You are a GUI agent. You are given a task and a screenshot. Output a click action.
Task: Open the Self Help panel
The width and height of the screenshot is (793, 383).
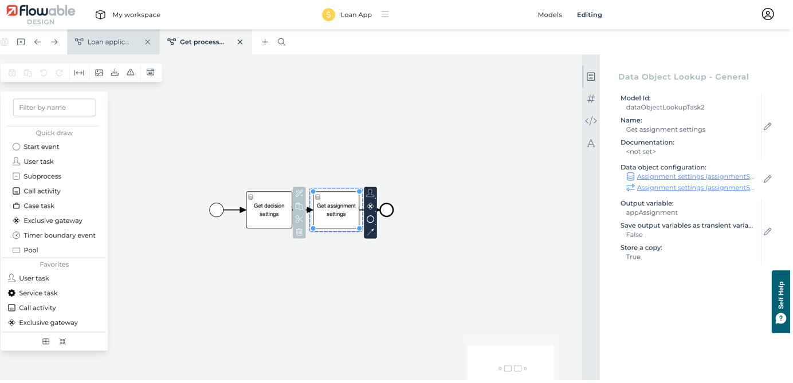click(780, 302)
